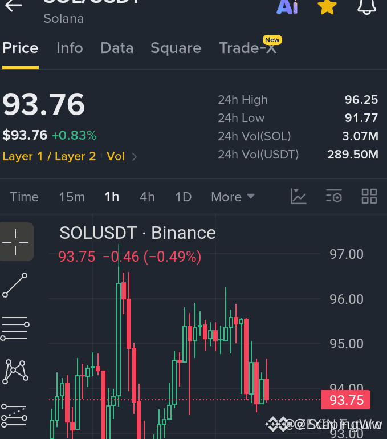Click the 97.00 price axis label
The image size is (387, 439).
[347, 254]
